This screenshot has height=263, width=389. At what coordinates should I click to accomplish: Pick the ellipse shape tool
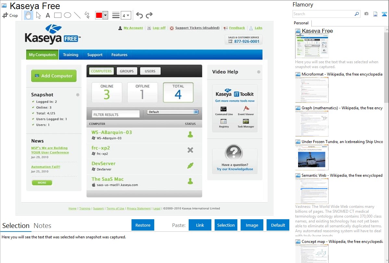click(x=68, y=15)
